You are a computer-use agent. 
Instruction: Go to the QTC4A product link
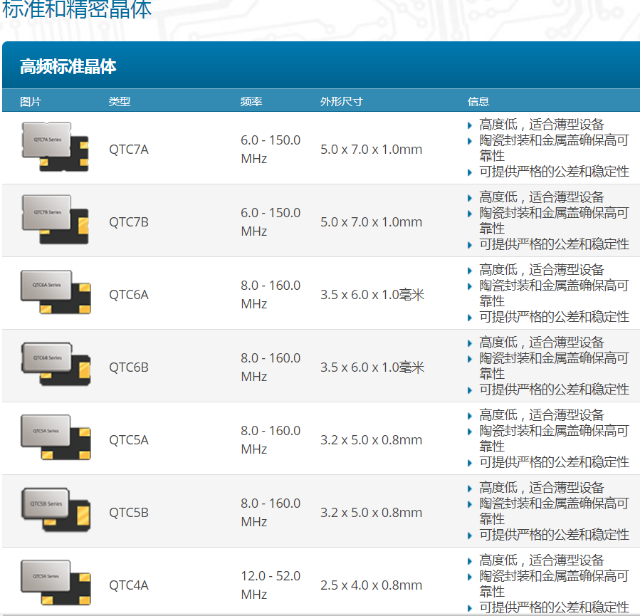click(129, 585)
